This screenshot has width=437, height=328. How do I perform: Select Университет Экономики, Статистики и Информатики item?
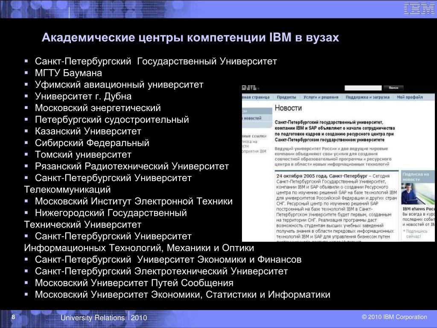click(183, 294)
